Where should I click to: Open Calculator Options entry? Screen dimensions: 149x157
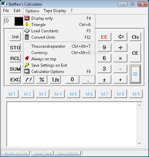(x=59, y=72)
